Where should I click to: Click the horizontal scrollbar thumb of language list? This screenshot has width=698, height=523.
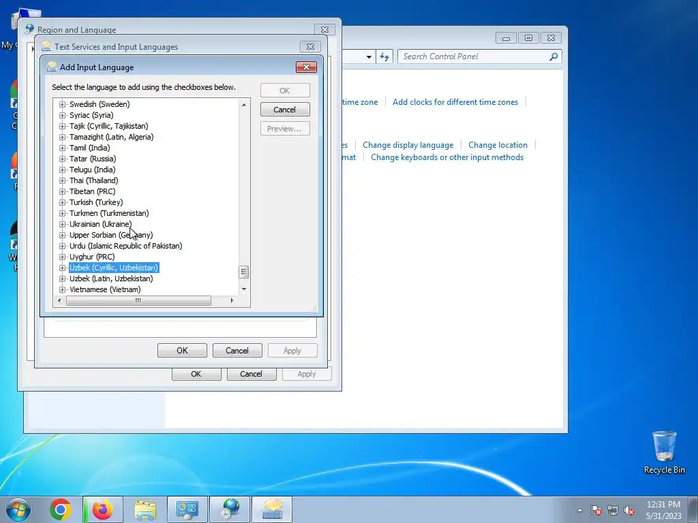click(x=138, y=300)
